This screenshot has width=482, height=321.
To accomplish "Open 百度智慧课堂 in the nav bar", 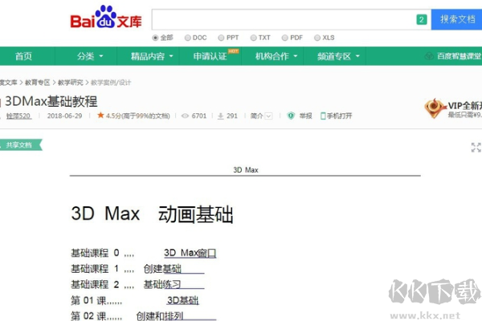I will click(x=459, y=56).
